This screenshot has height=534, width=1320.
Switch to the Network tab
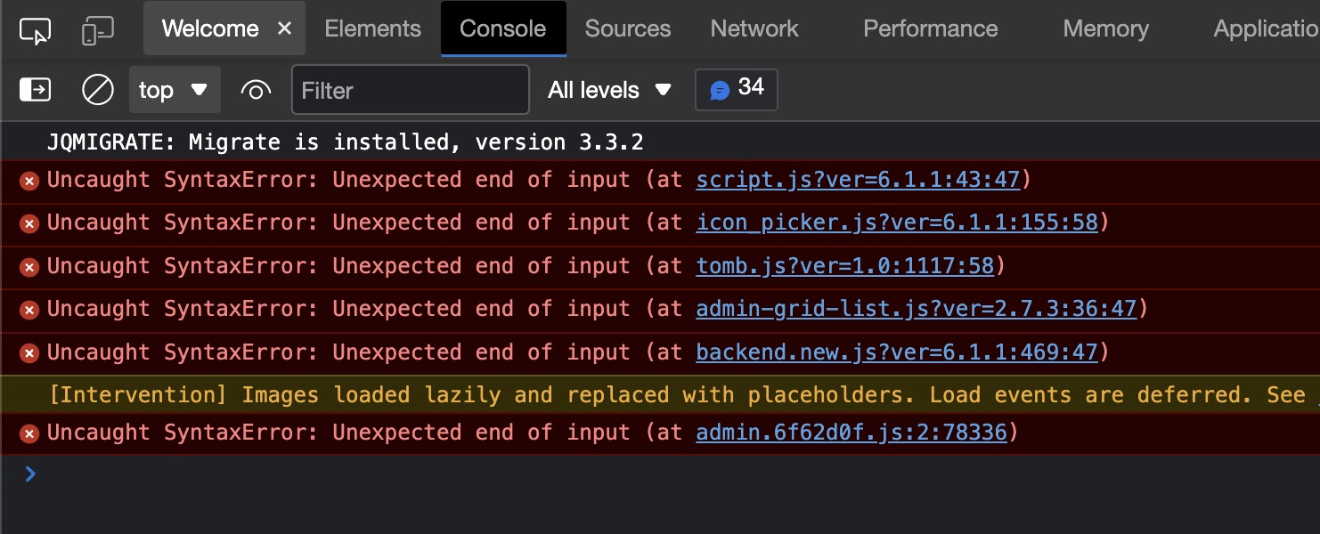tap(754, 28)
